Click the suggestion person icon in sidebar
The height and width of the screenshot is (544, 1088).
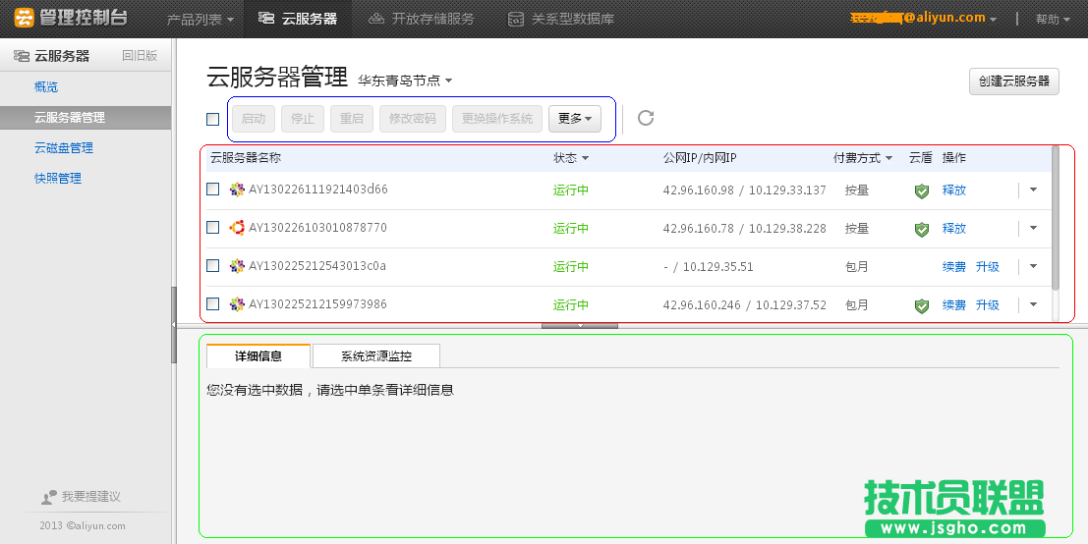[x=48, y=497]
